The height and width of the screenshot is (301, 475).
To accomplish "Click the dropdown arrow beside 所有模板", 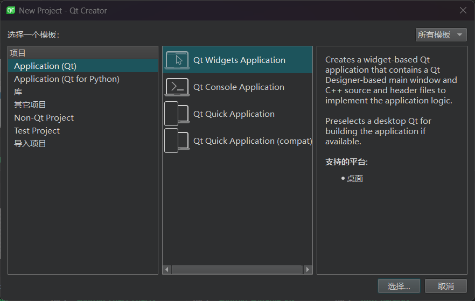I will pyautogui.click(x=459, y=35).
